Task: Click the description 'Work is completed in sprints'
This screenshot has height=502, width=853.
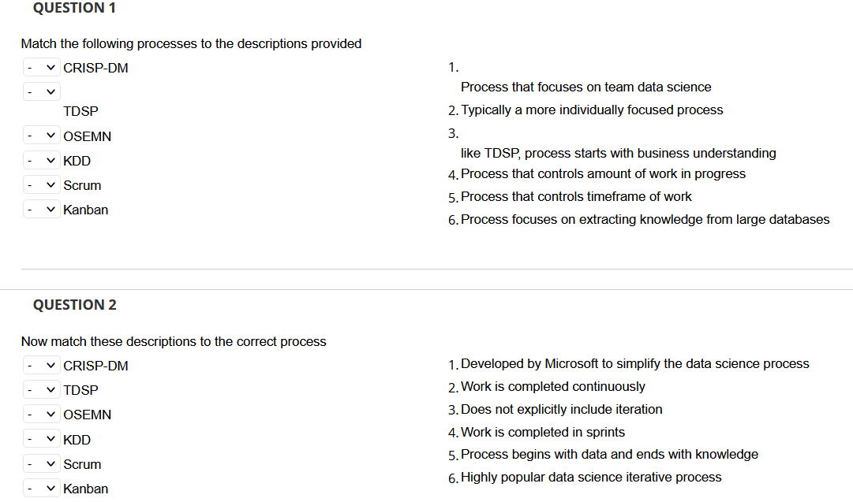Action: (x=542, y=432)
